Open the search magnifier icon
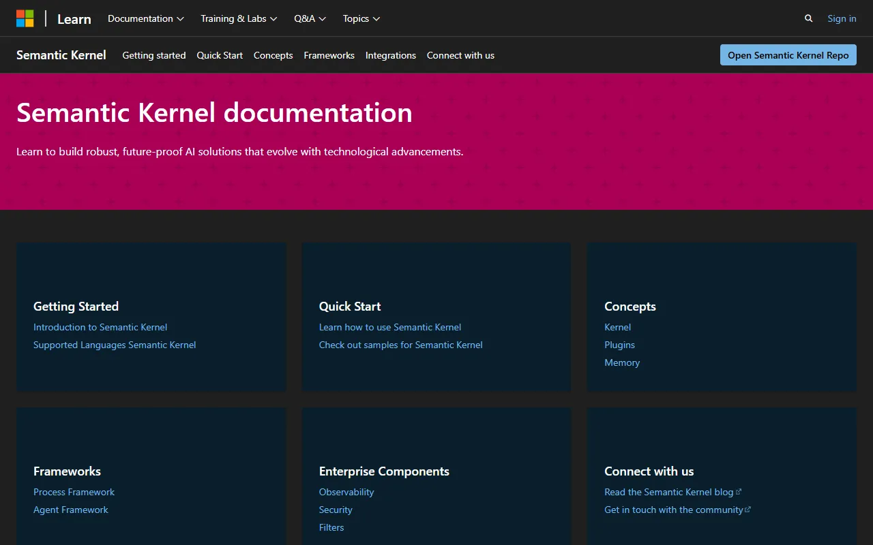The height and width of the screenshot is (545, 873). pos(808,18)
